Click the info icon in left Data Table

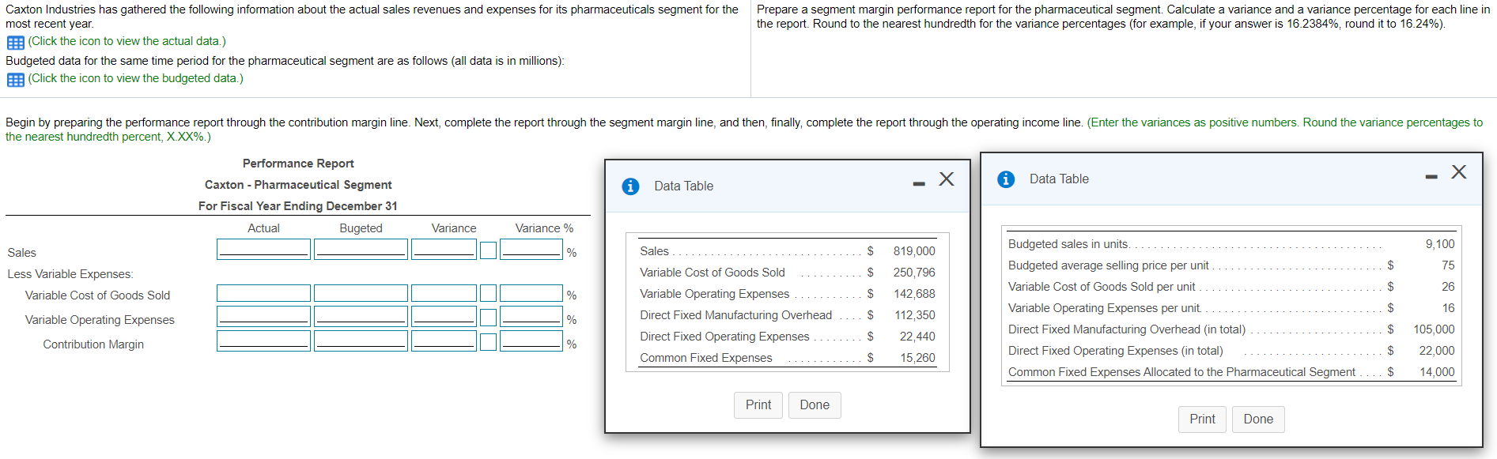[x=630, y=186]
